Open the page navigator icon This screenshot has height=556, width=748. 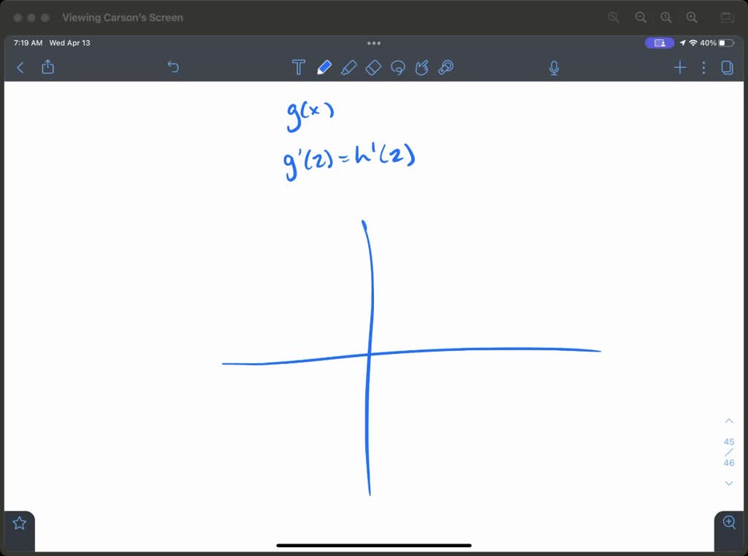[727, 67]
